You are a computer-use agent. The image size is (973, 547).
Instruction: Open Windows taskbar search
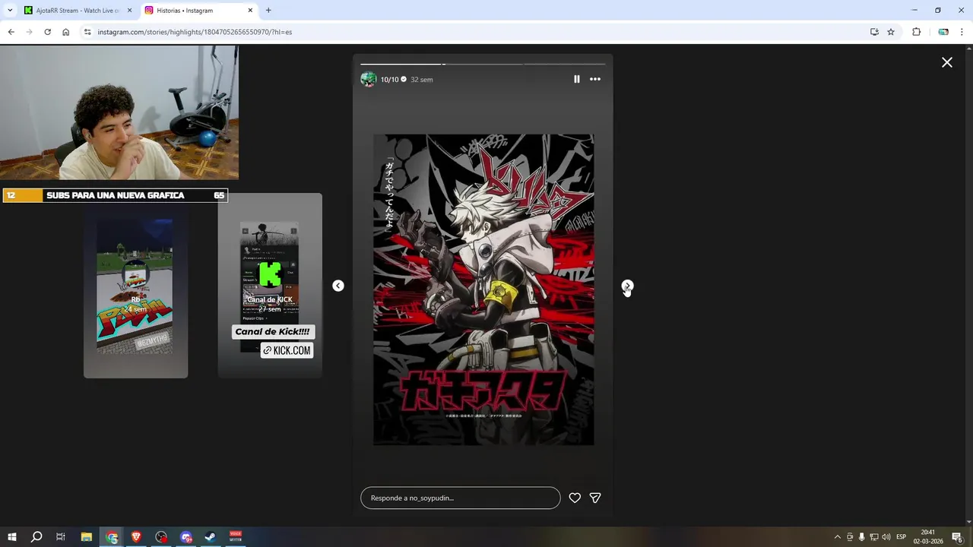36,537
